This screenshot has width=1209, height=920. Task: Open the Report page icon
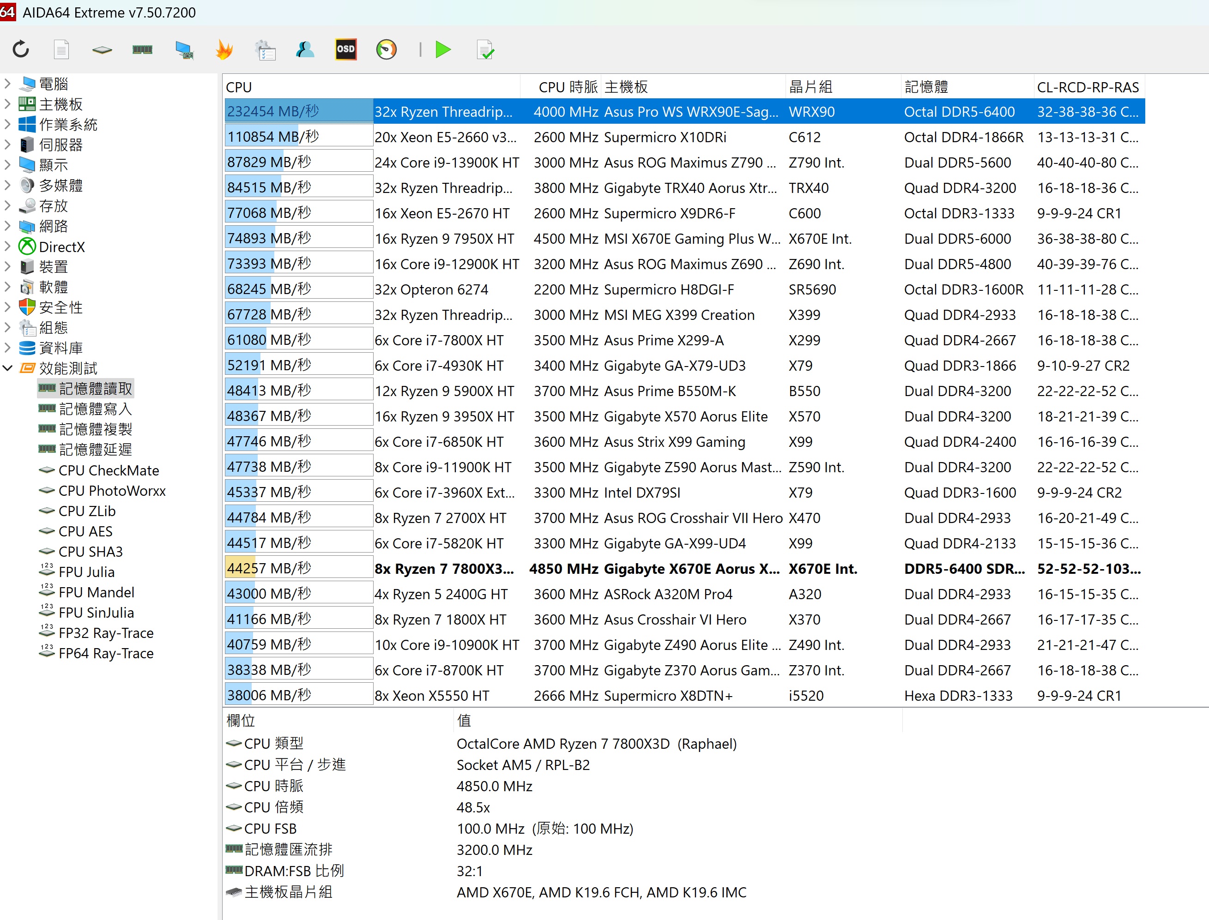click(x=61, y=50)
